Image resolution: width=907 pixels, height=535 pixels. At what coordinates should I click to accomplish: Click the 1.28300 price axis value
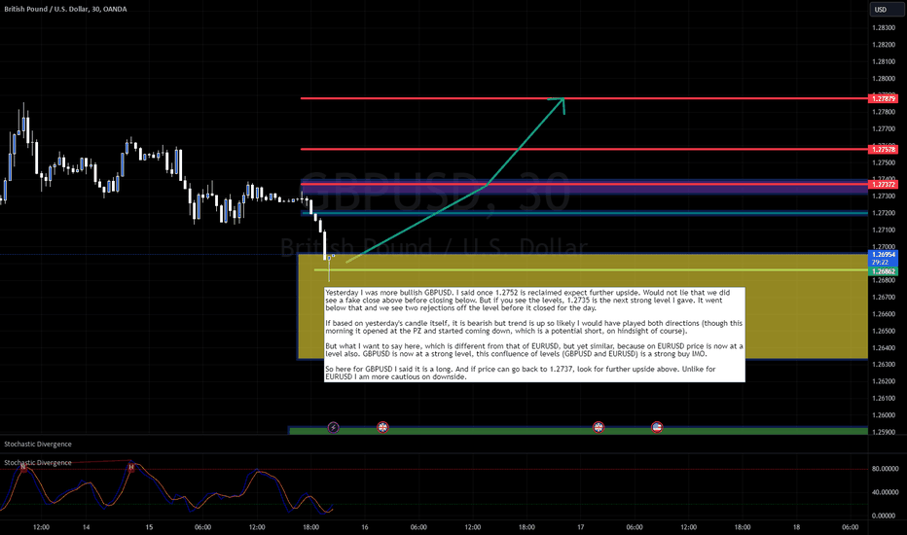pos(884,28)
